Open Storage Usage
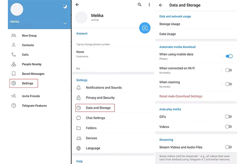Image resolution: width=246 pixels, height=164 pixels. (170, 24)
